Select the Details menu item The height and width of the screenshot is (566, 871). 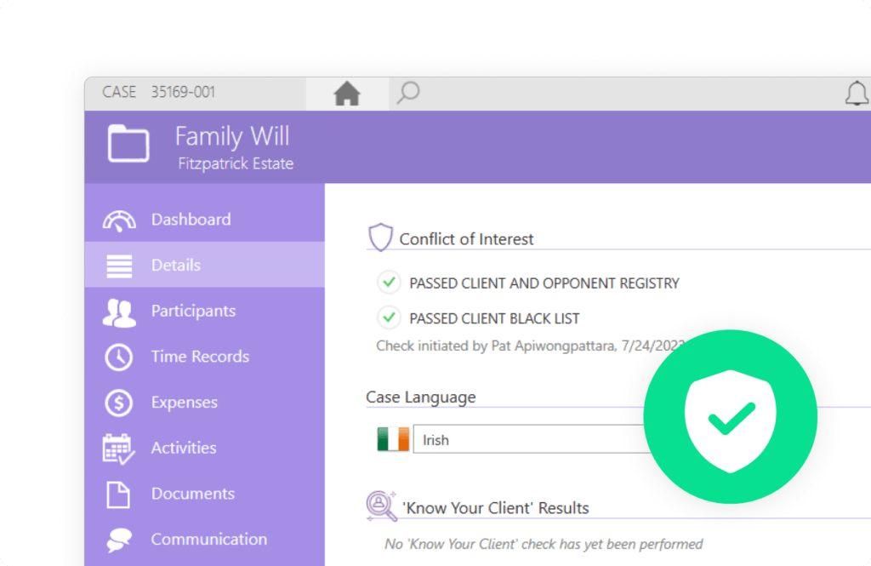tap(205, 265)
